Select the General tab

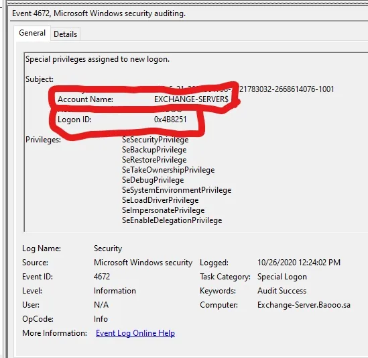(32, 33)
